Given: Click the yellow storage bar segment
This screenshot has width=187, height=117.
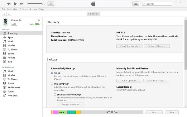Looking at the screenshot, I should [x=78, y=112].
